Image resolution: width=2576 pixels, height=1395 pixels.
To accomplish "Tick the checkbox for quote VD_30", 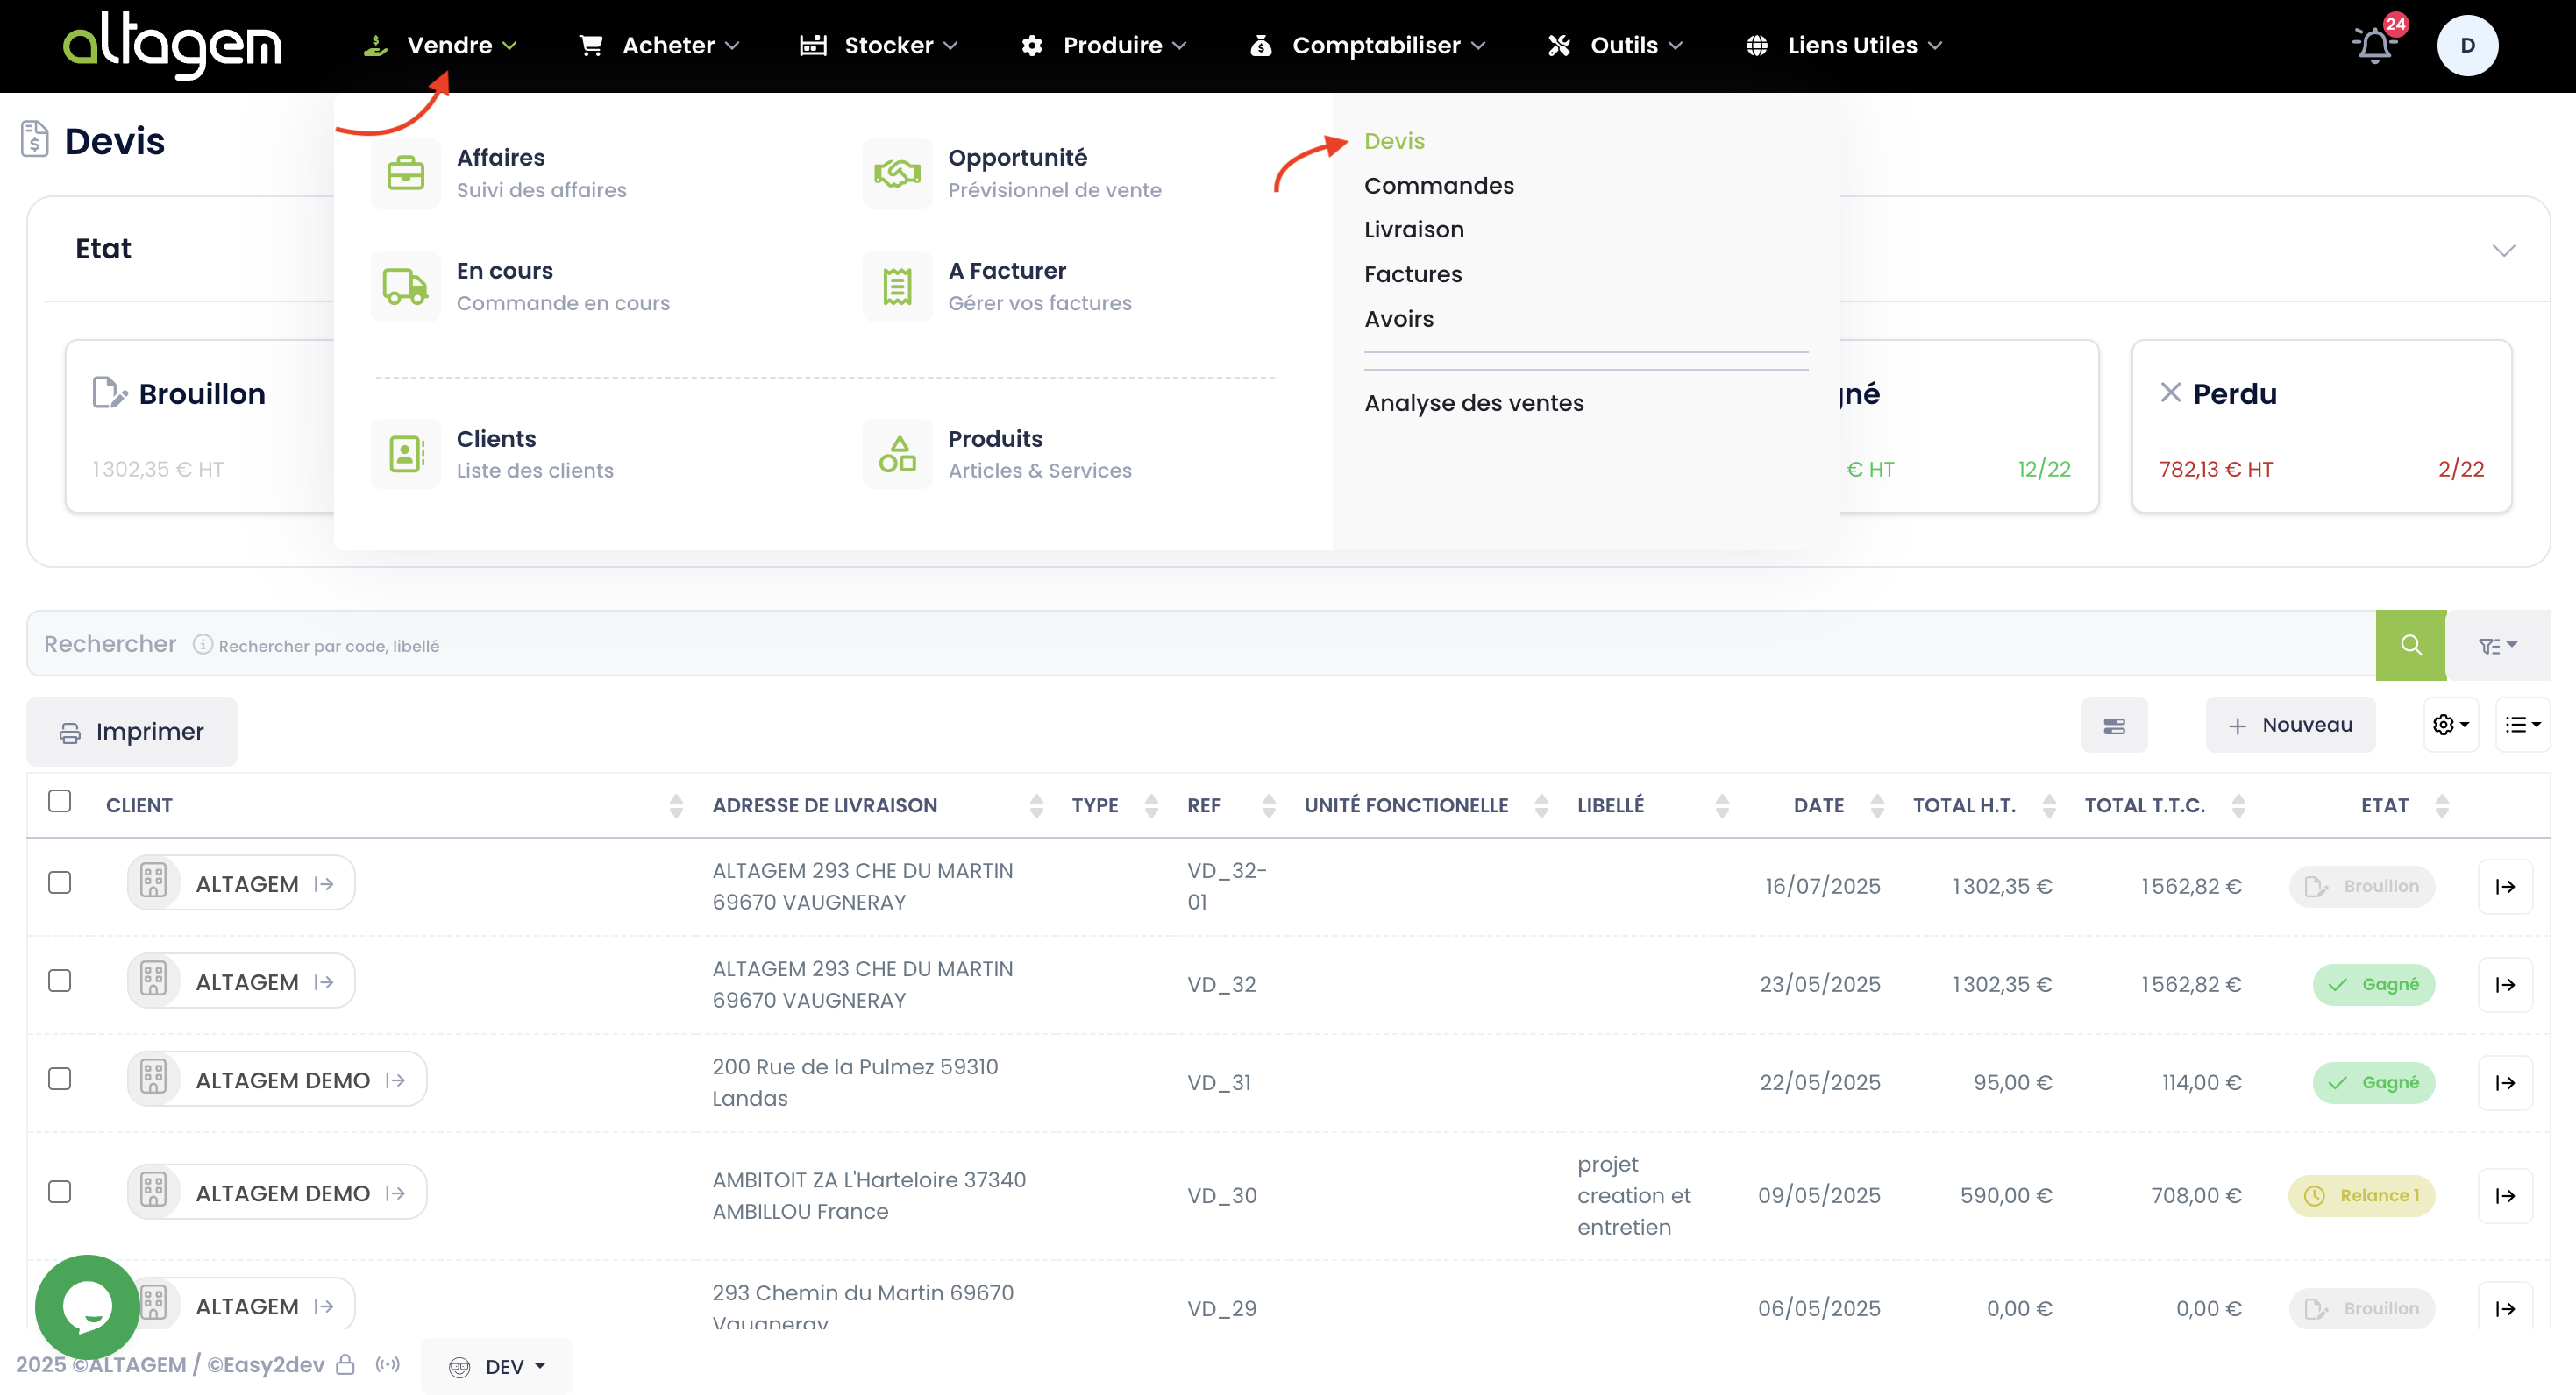I will [x=60, y=1191].
